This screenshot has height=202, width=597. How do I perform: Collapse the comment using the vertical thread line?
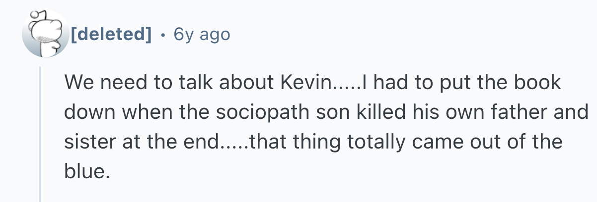click(40, 134)
